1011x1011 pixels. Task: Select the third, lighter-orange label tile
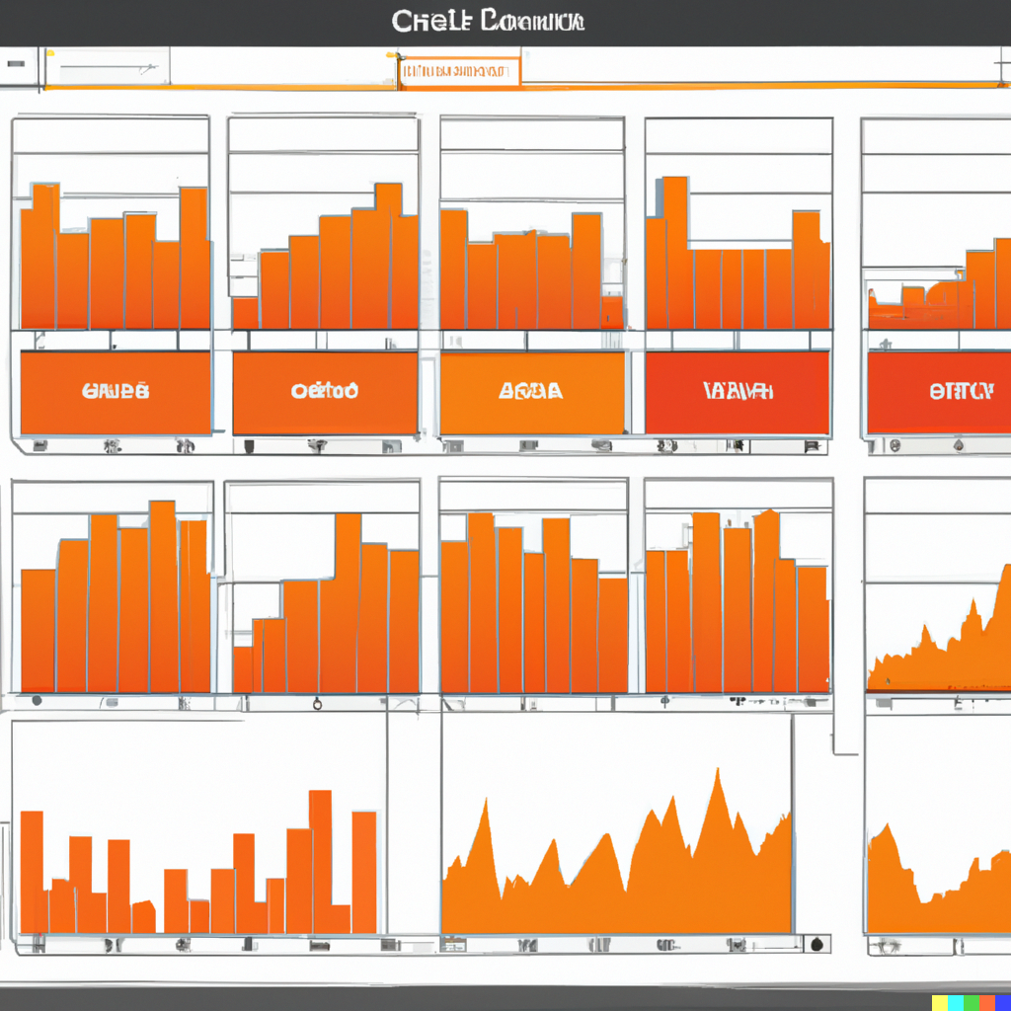coord(532,393)
